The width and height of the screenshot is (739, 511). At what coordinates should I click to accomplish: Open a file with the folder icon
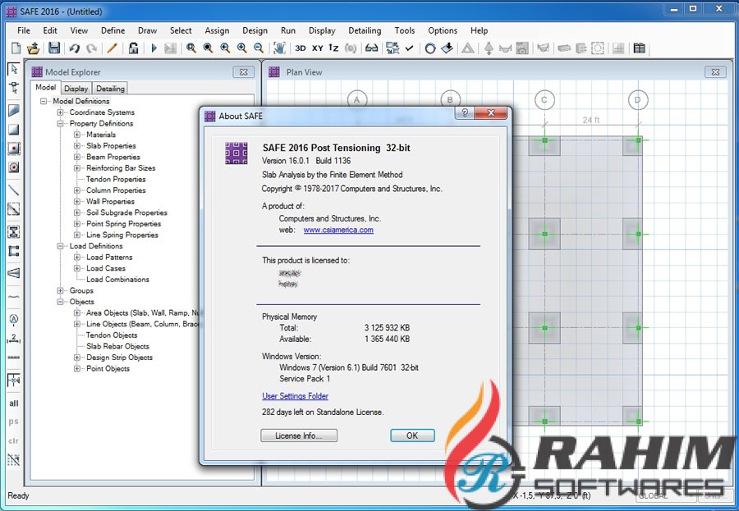[x=34, y=48]
